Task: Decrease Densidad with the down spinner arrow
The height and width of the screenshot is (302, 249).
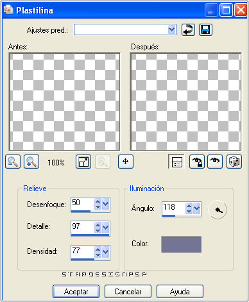Action: (x=98, y=255)
